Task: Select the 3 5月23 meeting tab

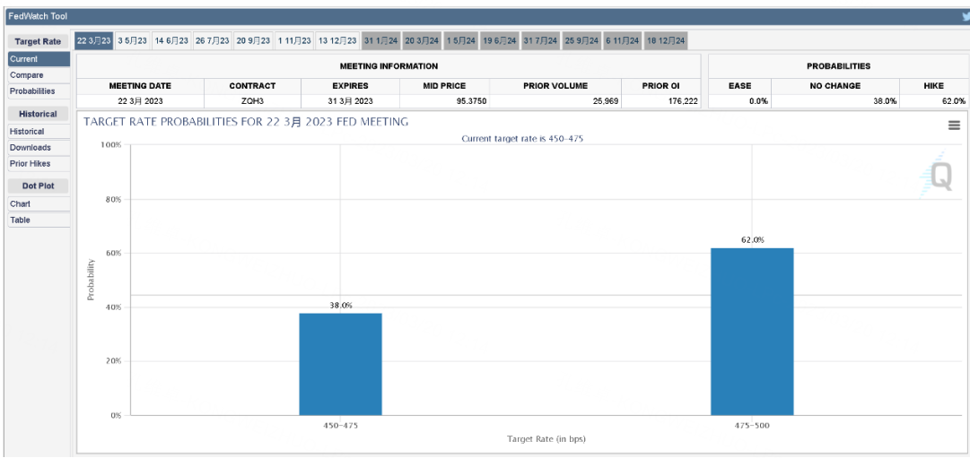Action: pos(133,41)
